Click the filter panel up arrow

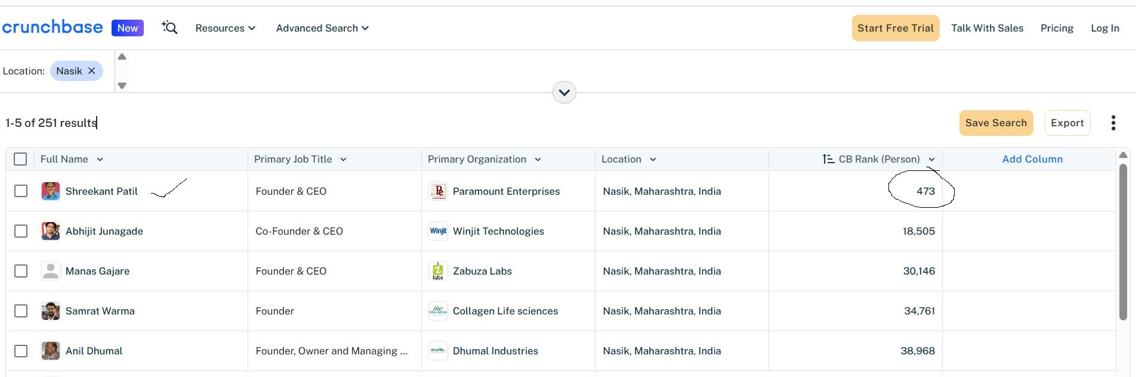click(x=122, y=57)
